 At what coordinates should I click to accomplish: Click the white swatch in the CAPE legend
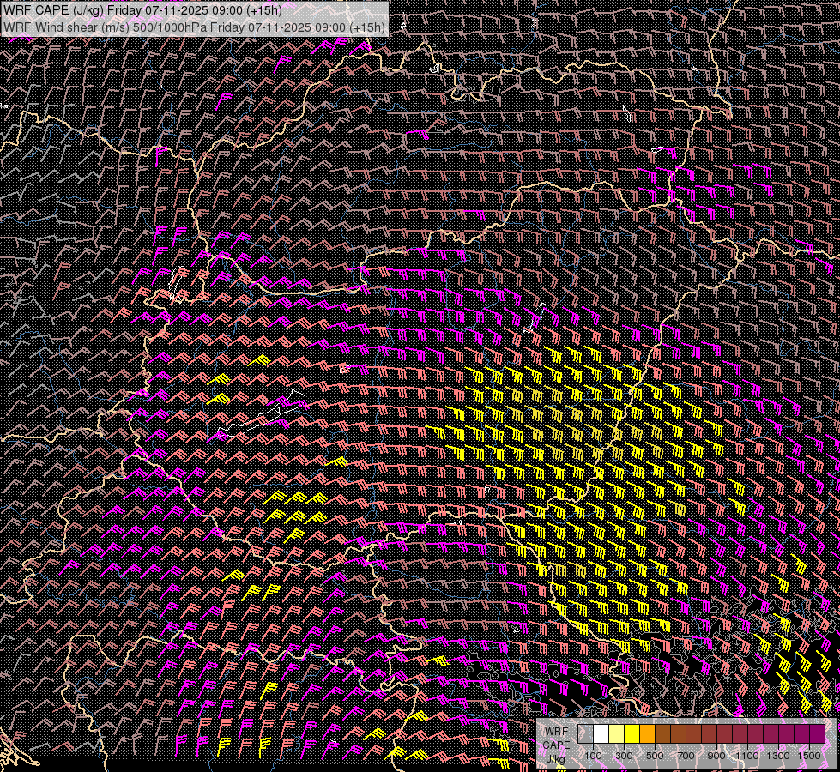pos(601,734)
